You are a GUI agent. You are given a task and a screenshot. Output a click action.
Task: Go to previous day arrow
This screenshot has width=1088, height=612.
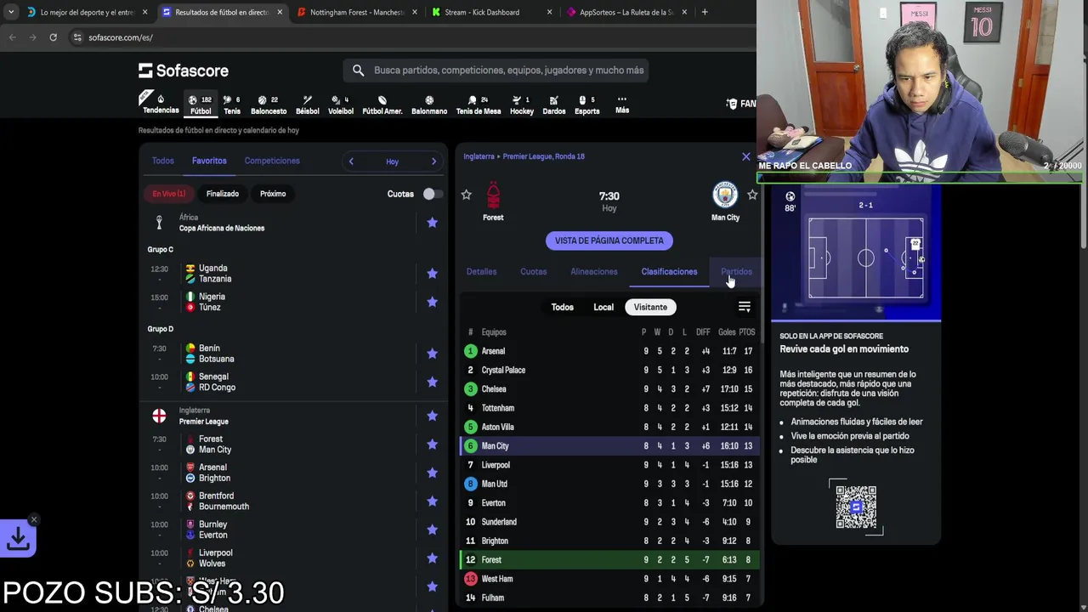tap(351, 161)
